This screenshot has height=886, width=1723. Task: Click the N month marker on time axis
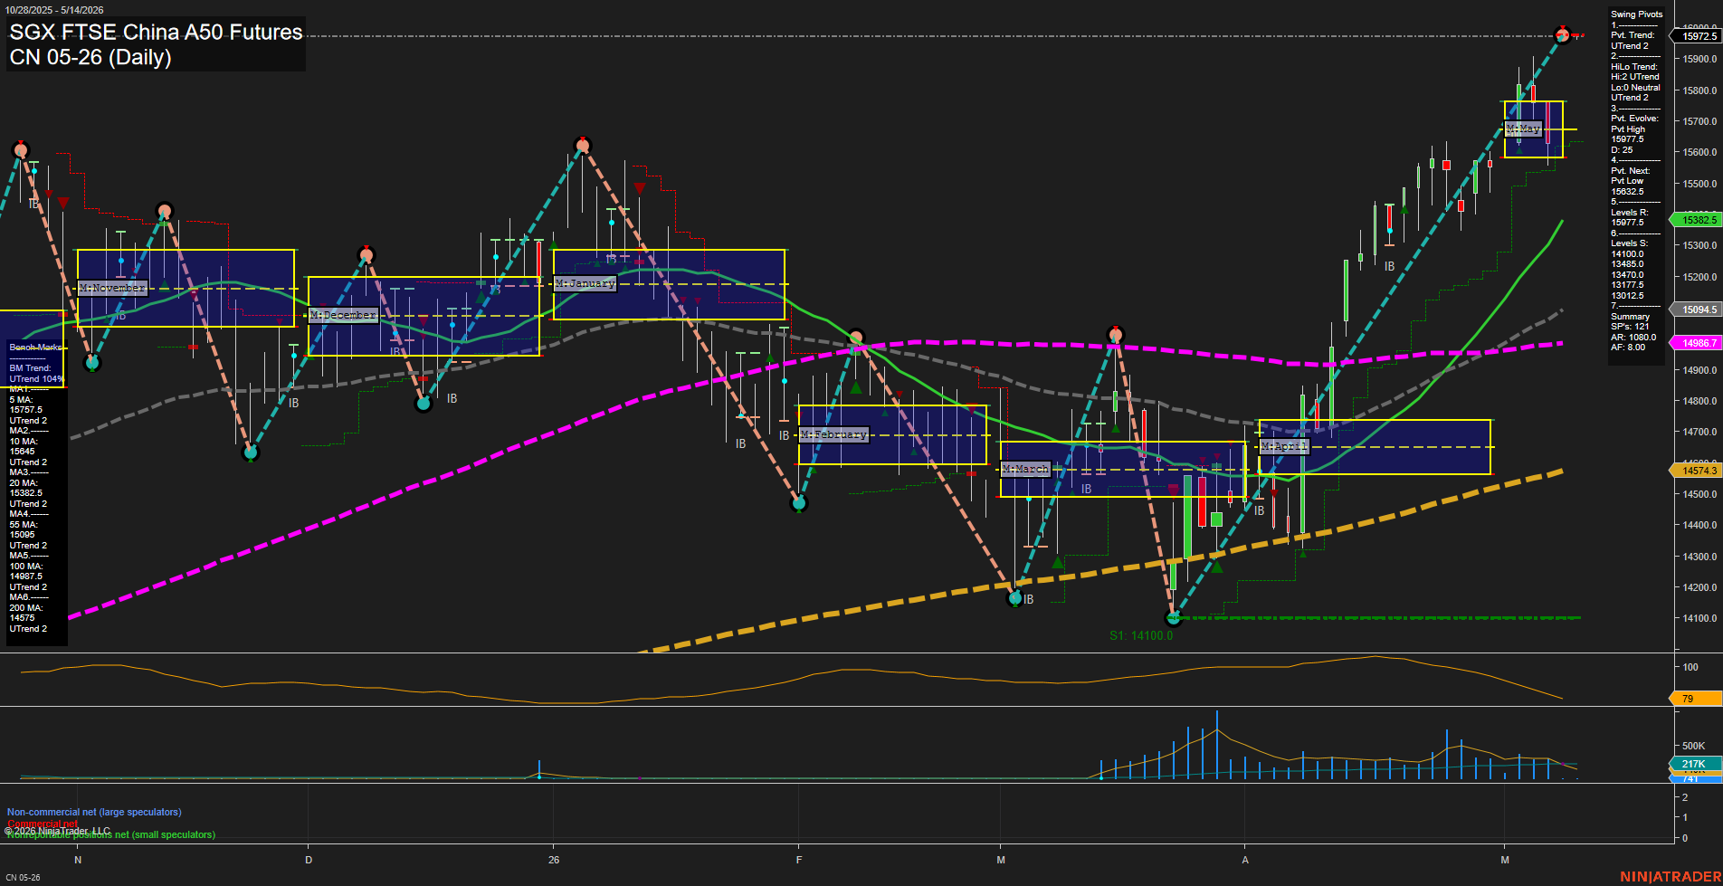tap(78, 860)
